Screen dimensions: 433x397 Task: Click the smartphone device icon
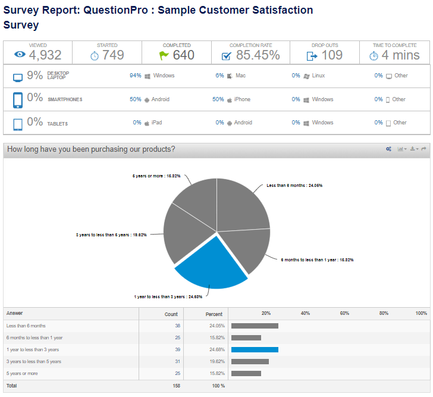[x=18, y=99]
